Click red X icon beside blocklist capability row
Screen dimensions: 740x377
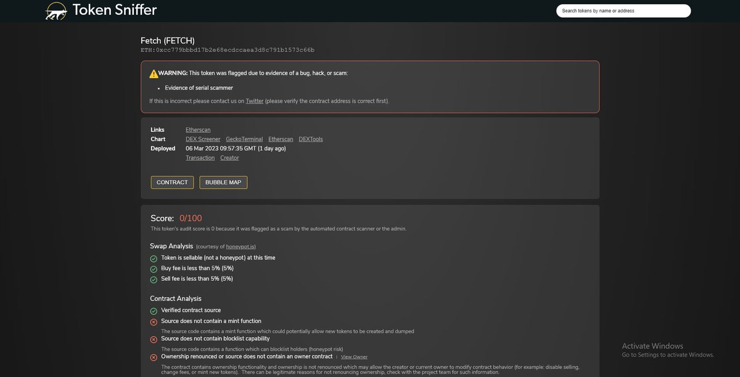point(154,339)
